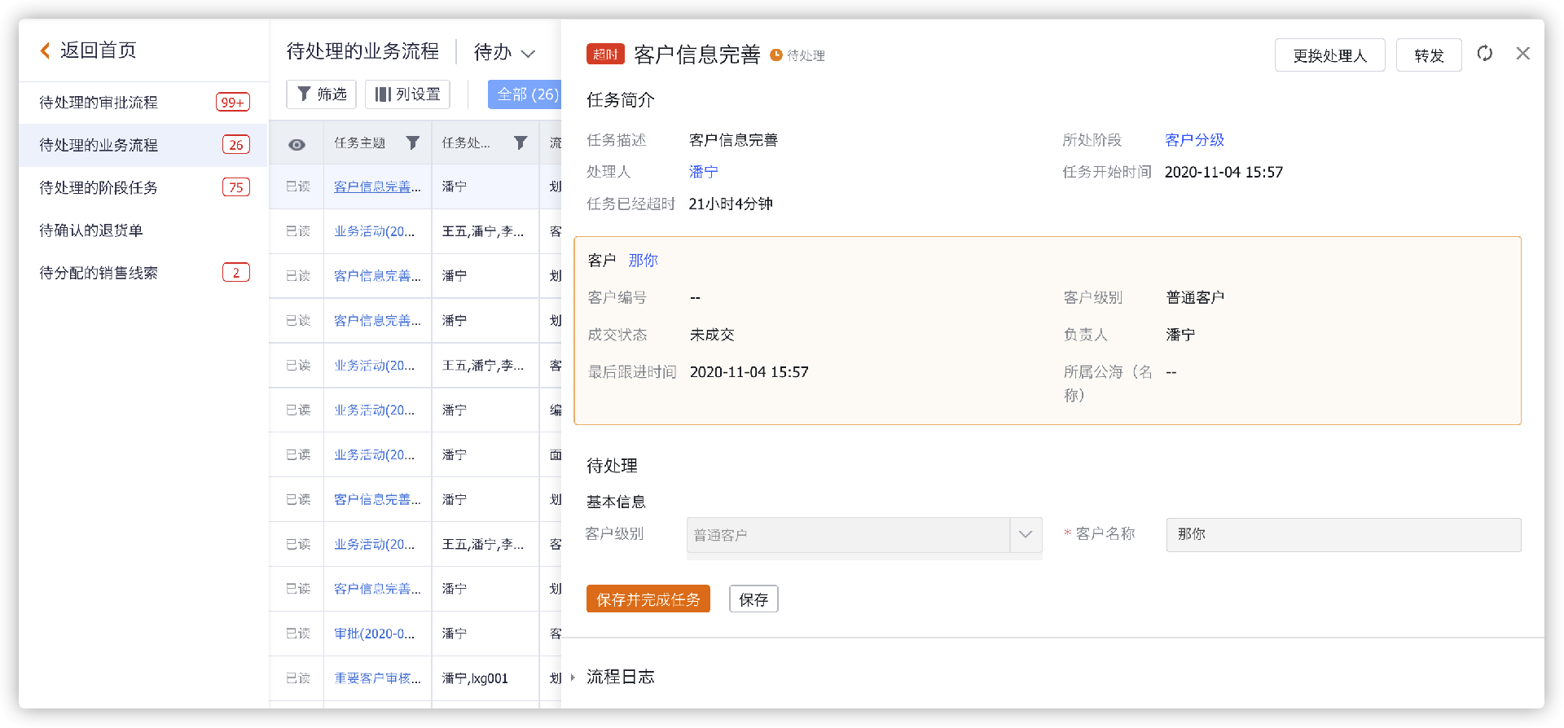Open the 客户分级 stage link
The image size is (1564, 728).
point(1194,140)
